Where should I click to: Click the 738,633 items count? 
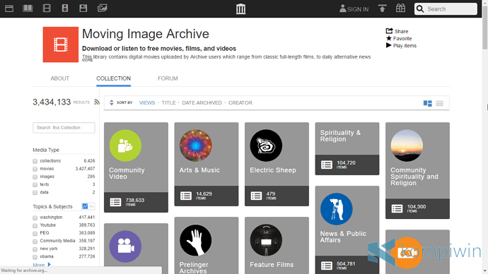[x=135, y=200]
